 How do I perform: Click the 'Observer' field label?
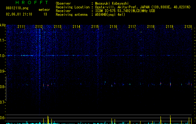63,3
